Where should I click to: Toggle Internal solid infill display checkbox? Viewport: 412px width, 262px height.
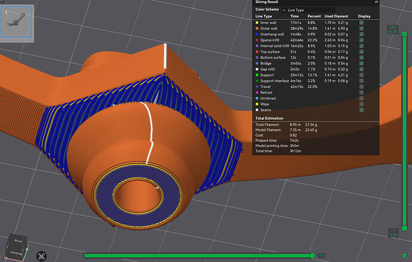pyautogui.click(x=362, y=46)
